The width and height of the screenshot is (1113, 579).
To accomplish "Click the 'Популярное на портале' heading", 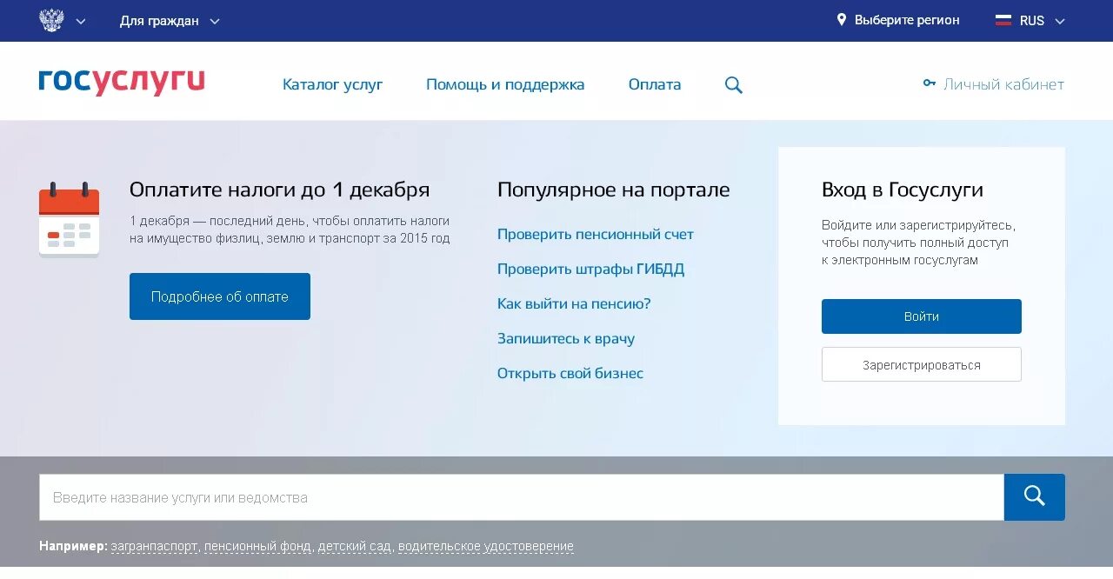I will 614,190.
